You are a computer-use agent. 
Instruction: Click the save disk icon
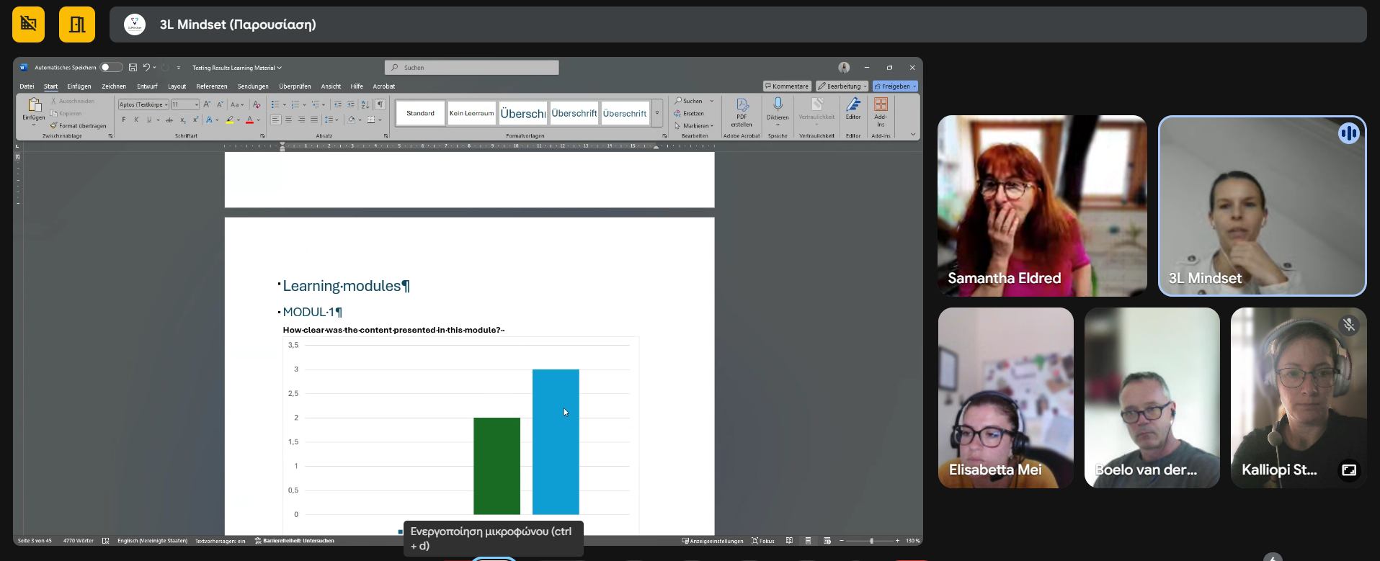coord(133,68)
